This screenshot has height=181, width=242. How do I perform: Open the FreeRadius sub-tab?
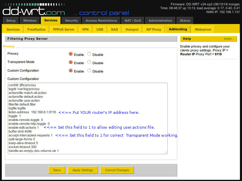click(x=36, y=29)
